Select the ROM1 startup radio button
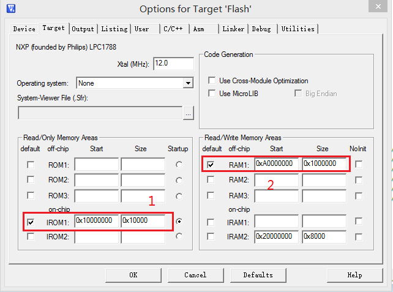The height and width of the screenshot is (292, 393). (179, 165)
